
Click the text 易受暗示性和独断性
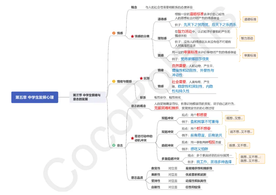[199, 168]
